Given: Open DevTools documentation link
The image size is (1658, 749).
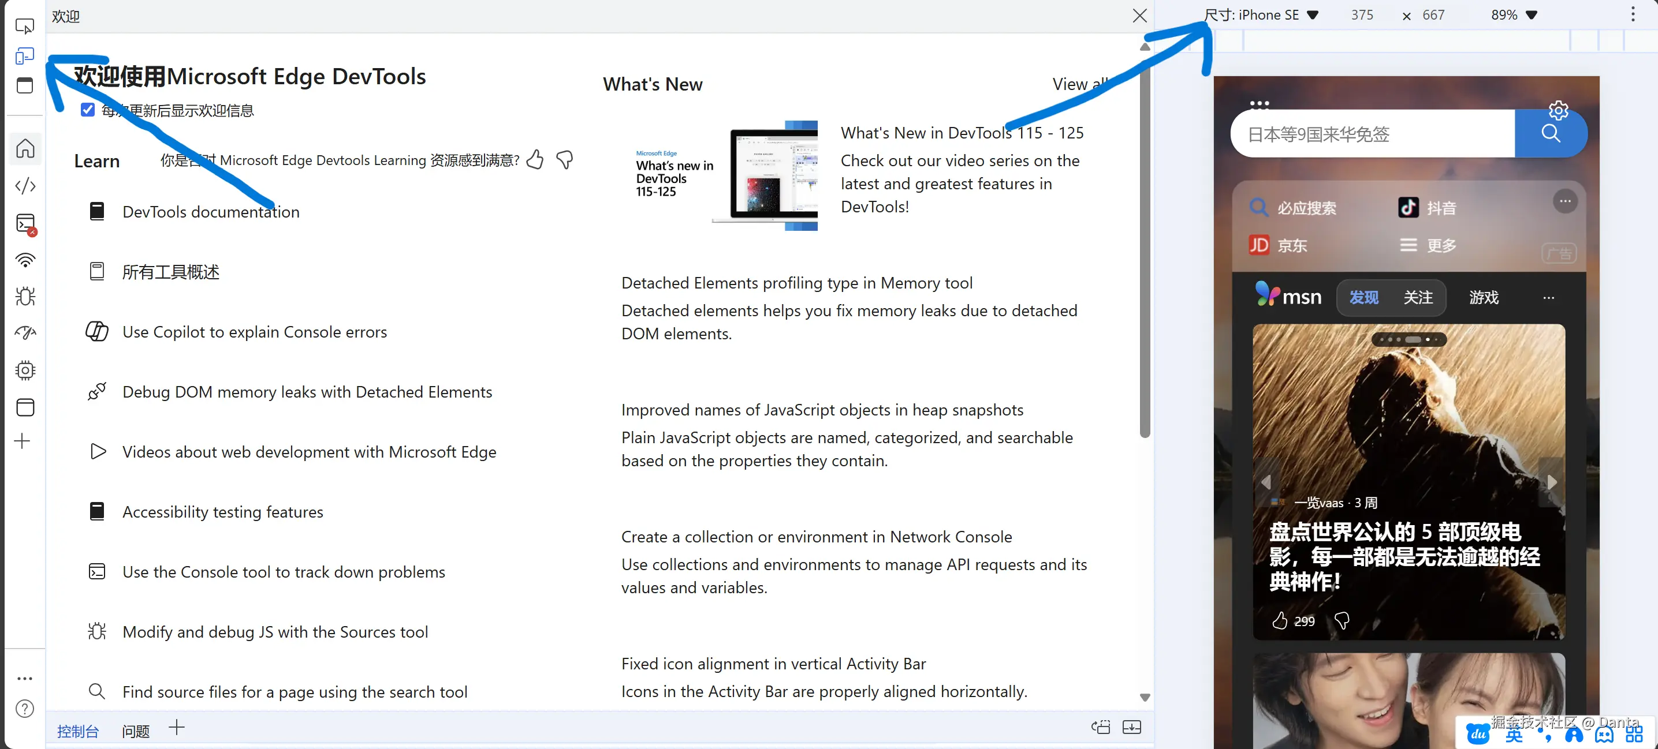Looking at the screenshot, I should [210, 212].
